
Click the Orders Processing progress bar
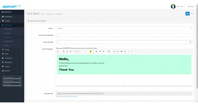12,82
